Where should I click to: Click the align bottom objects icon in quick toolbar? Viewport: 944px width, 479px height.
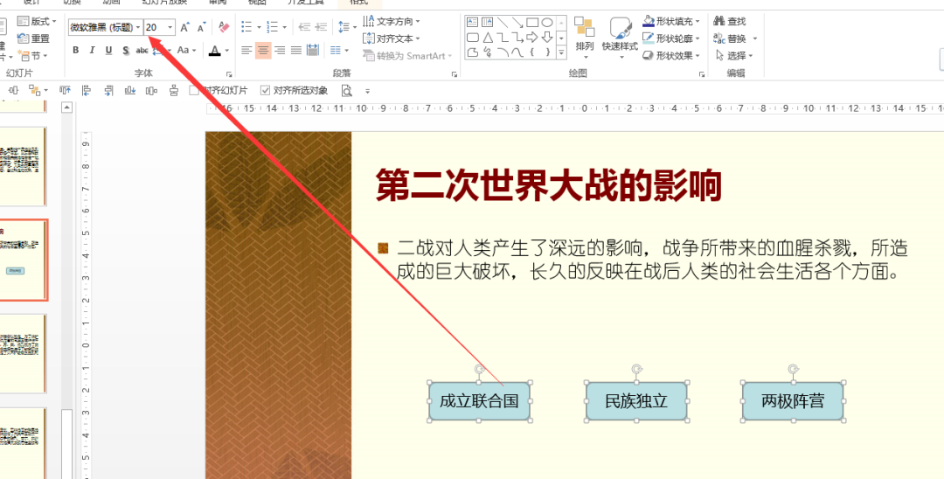pos(130,91)
